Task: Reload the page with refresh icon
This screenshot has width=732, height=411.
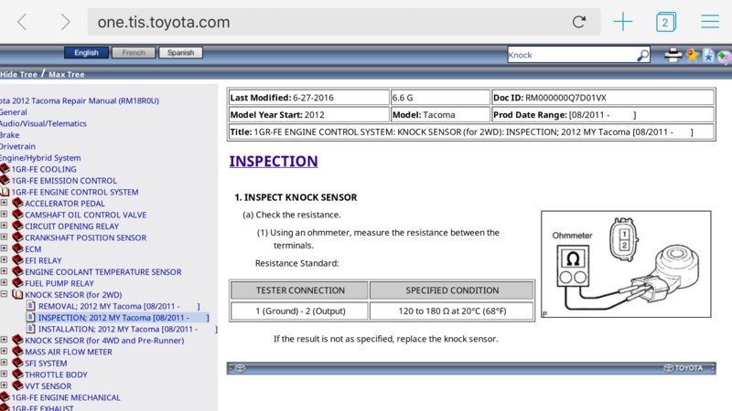Action: (x=579, y=22)
